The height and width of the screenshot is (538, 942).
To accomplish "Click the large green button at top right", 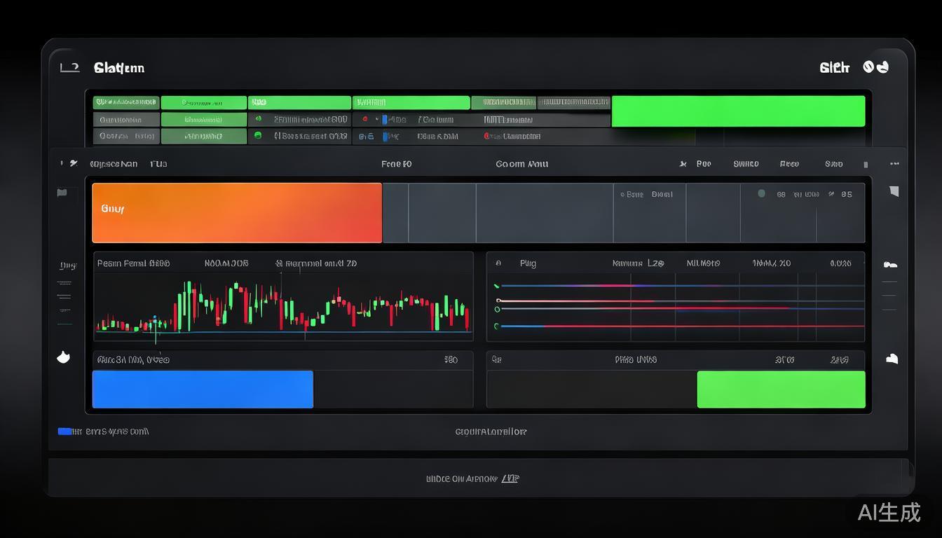I will [x=738, y=111].
